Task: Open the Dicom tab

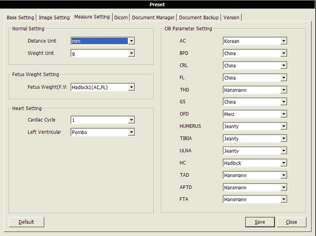Action: (121, 17)
